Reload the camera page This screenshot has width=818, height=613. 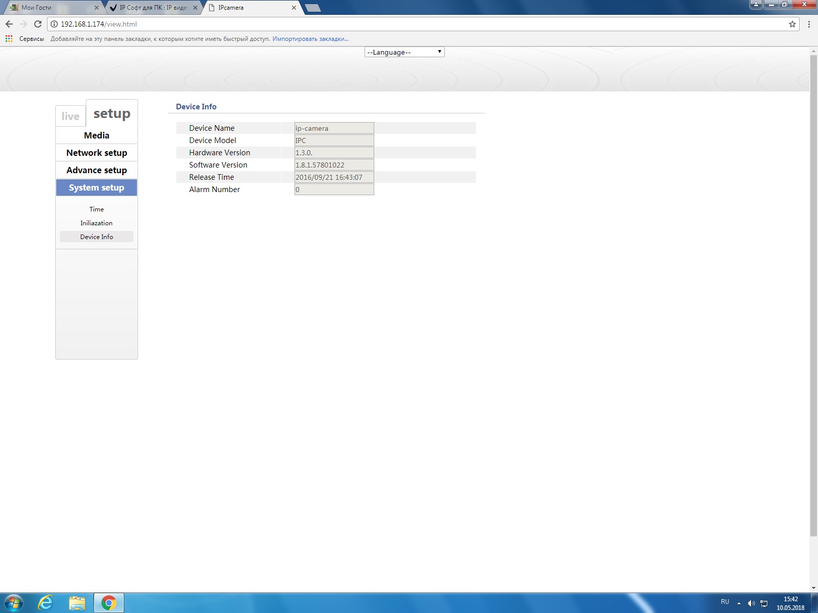coord(37,24)
